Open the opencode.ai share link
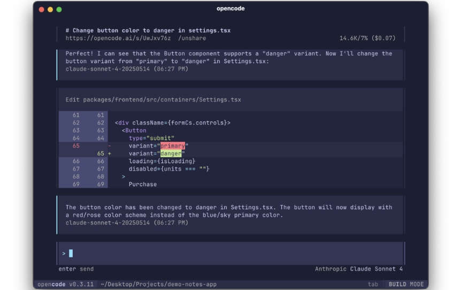The image size is (461, 290). point(118,38)
